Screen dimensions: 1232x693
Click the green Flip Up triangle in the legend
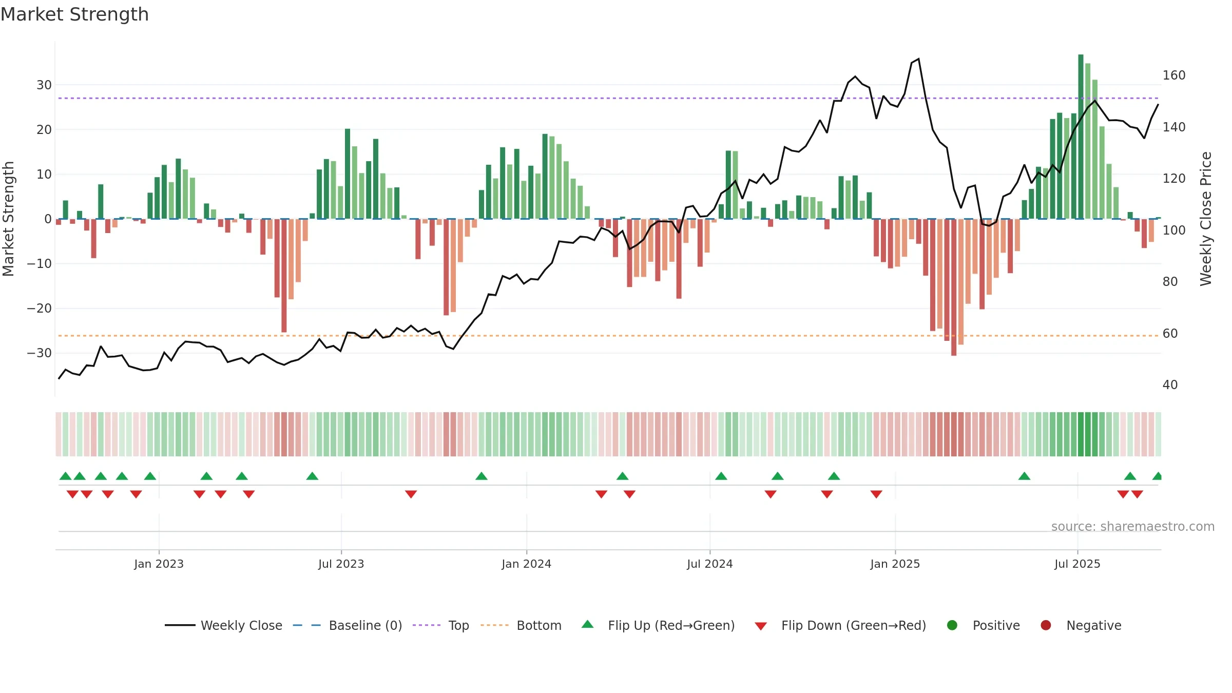coord(588,624)
